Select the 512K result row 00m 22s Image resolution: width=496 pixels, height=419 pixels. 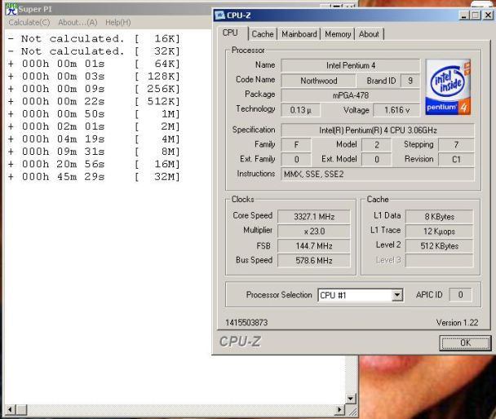tap(95, 101)
